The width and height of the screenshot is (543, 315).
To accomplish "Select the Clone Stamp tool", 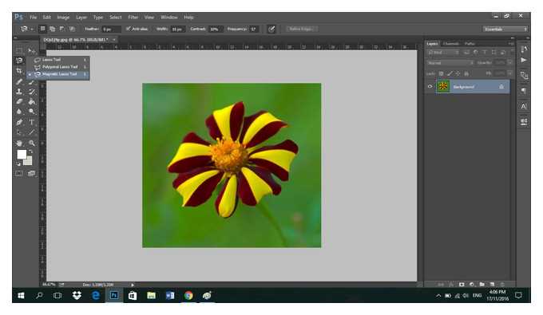I will point(19,92).
